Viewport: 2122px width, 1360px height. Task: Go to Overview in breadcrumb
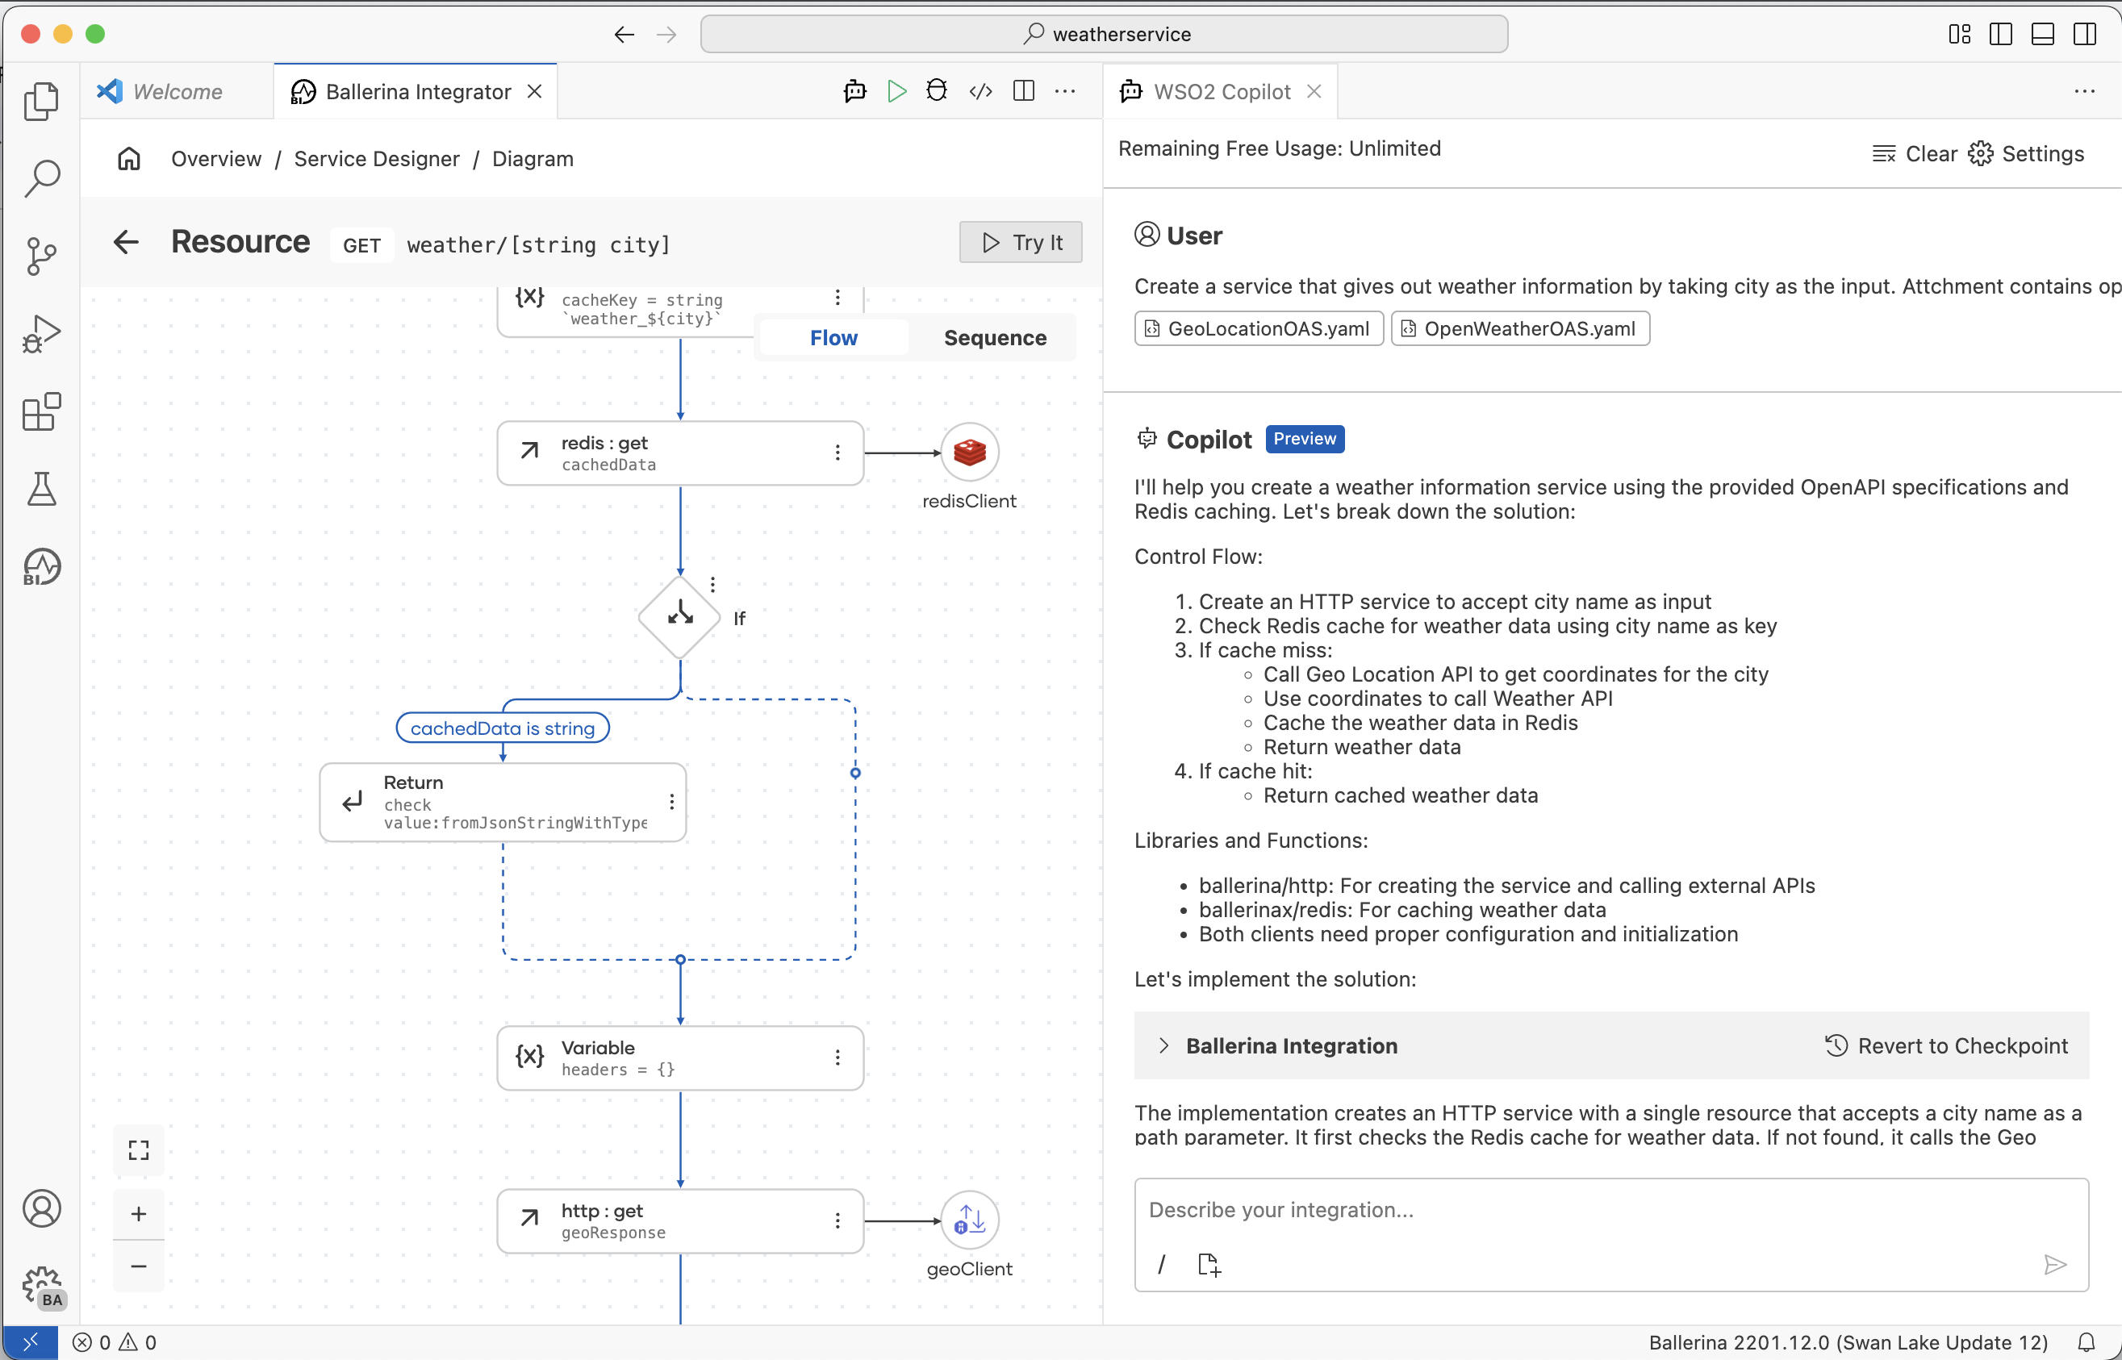[x=216, y=158]
